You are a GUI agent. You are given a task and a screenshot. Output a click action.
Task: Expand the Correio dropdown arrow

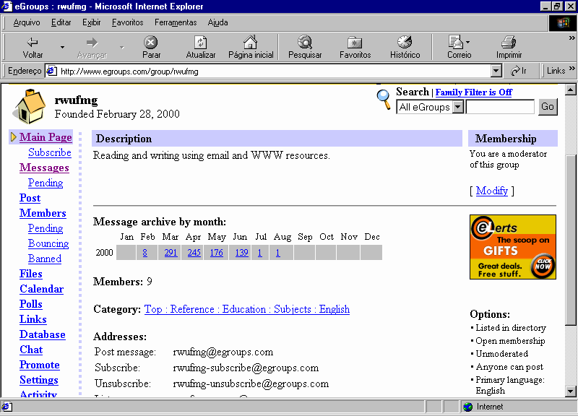(x=467, y=43)
